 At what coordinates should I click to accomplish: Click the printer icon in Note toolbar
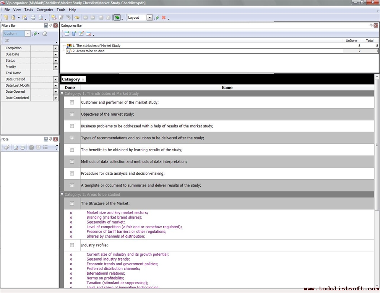click(x=23, y=147)
